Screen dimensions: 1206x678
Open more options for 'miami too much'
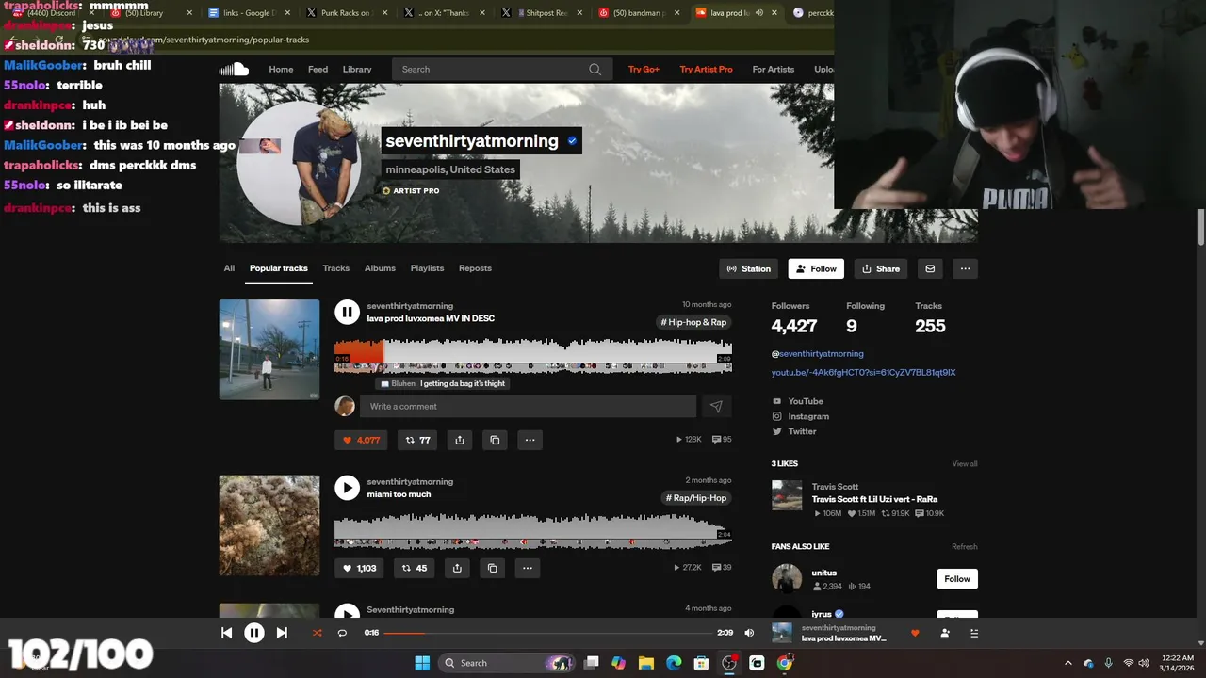click(527, 568)
